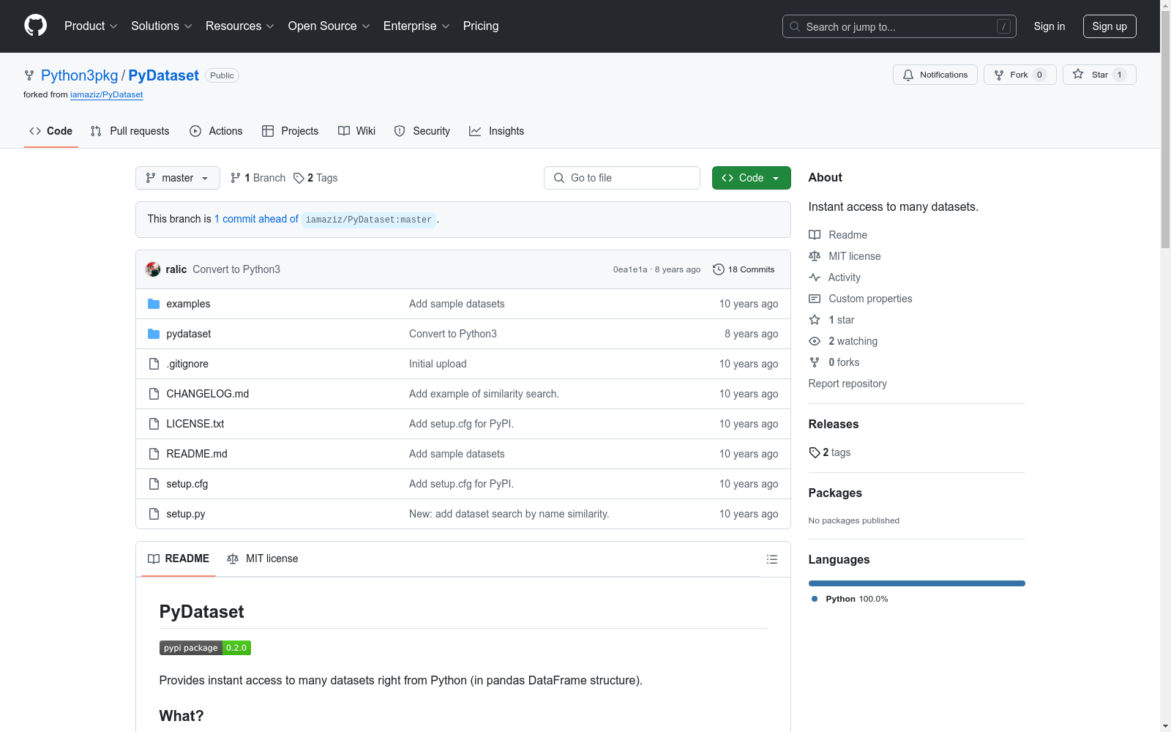This screenshot has height=732, width=1171.
Task: Switch to the Pull requests tab
Action: pos(130,131)
